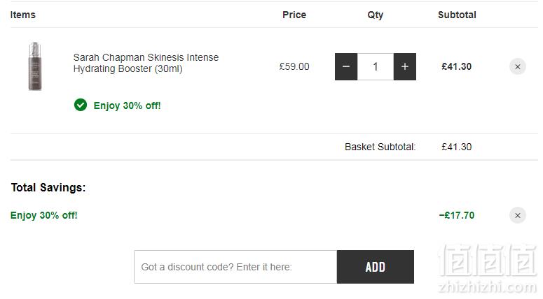The width and height of the screenshot is (543, 299).
Task: Click the Qty column header
Action: pos(376,15)
